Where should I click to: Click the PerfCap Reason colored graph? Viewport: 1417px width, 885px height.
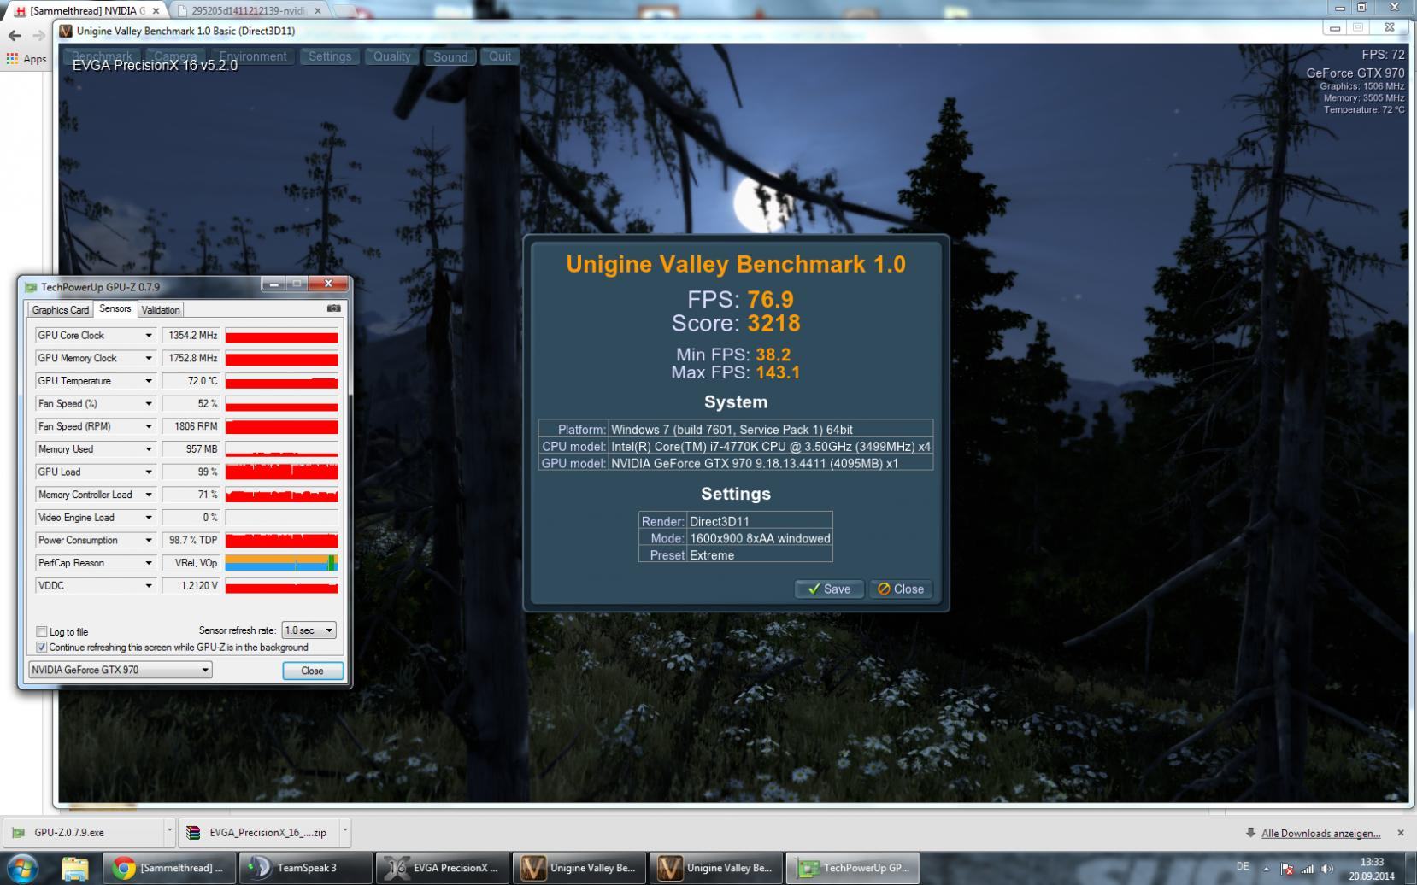pyautogui.click(x=282, y=563)
